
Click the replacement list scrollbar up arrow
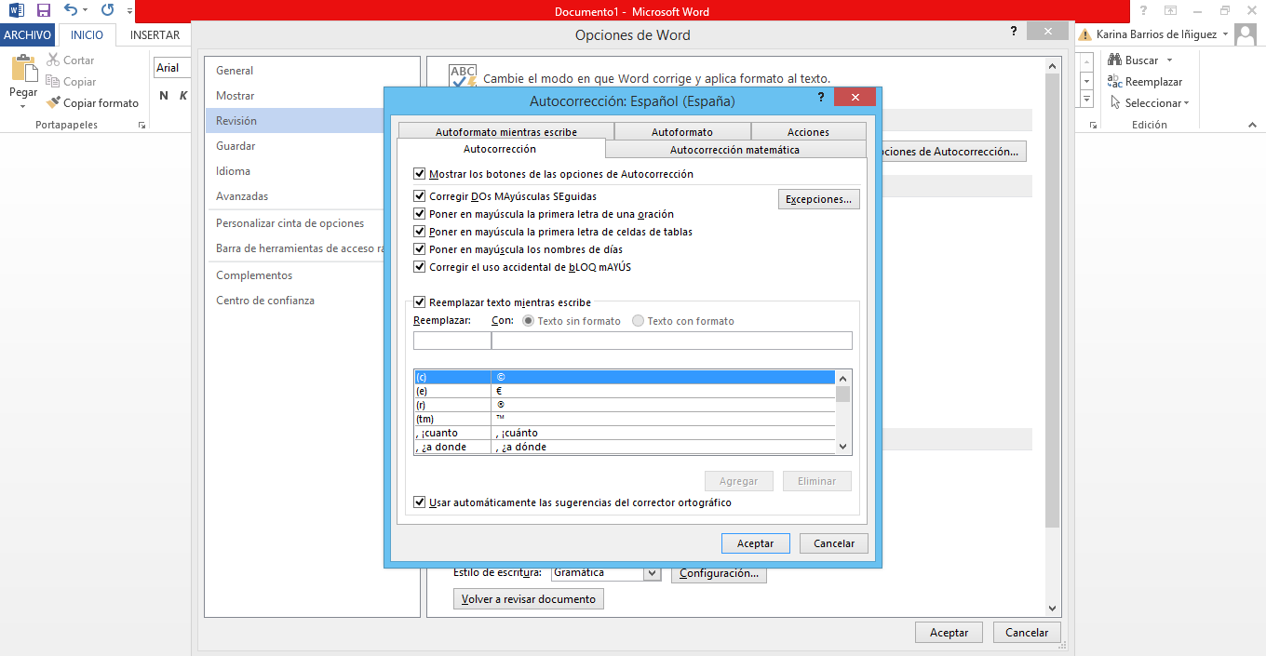843,378
